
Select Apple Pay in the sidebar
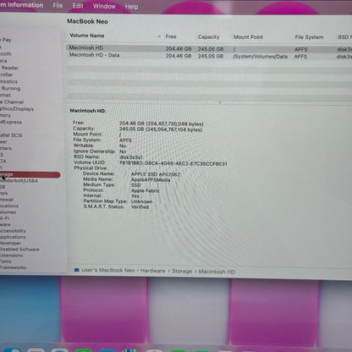click(x=6, y=40)
